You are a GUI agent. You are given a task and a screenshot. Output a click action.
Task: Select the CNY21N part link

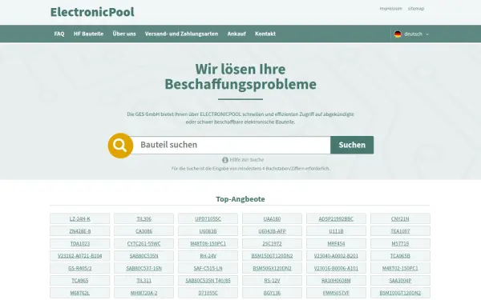(400, 219)
